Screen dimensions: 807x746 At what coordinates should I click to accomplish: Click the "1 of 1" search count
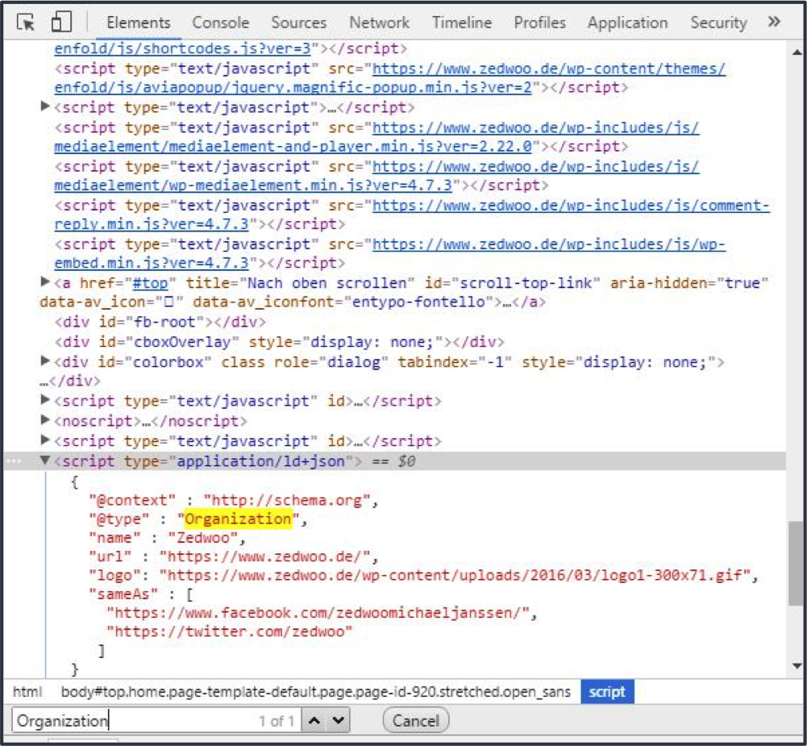[277, 721]
